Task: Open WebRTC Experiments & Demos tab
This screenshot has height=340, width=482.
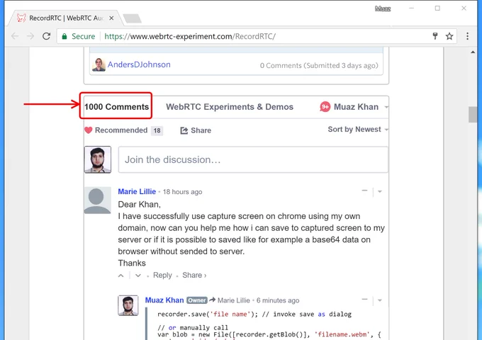Action: click(x=230, y=106)
